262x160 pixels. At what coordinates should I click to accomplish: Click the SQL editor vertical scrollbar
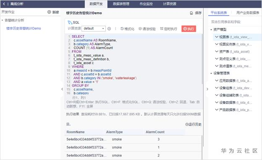click(x=202, y=59)
